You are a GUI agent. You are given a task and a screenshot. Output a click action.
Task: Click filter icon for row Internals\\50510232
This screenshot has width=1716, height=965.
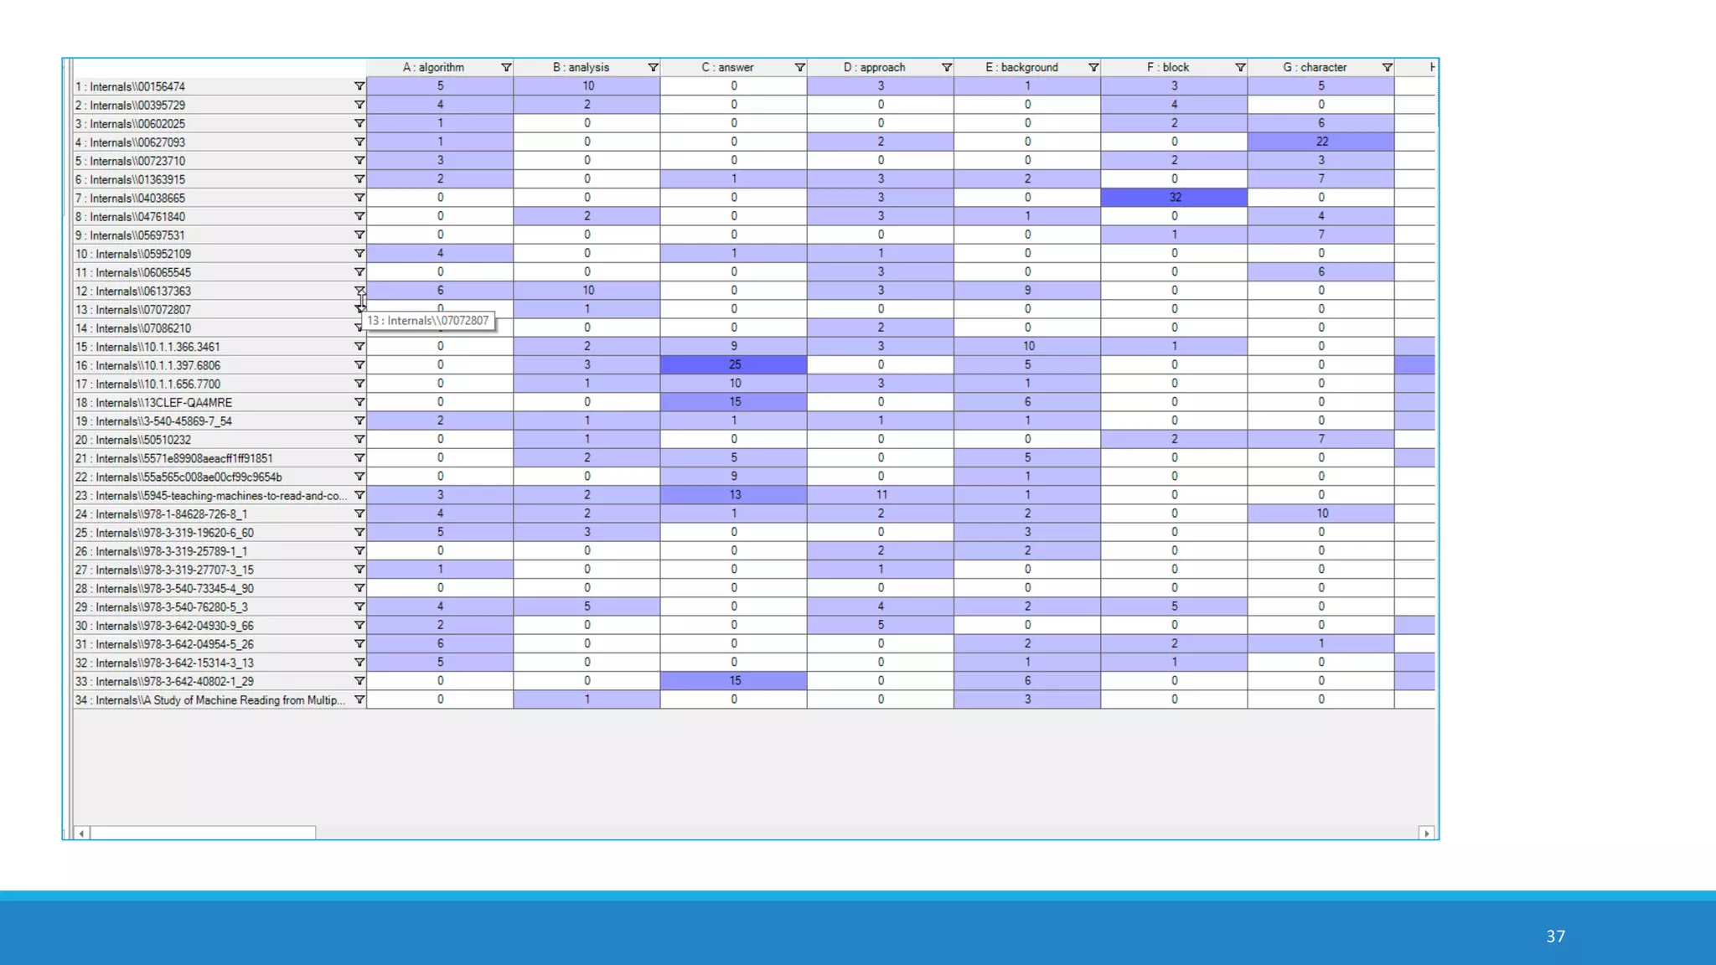coord(359,440)
